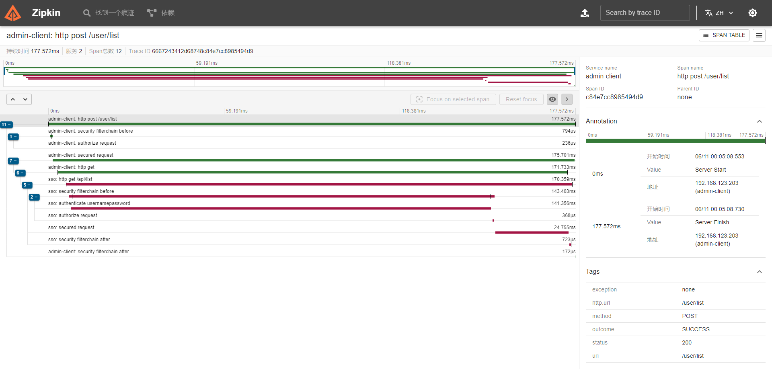
Task: Open the trace hamburger menu
Action: pyautogui.click(x=759, y=35)
